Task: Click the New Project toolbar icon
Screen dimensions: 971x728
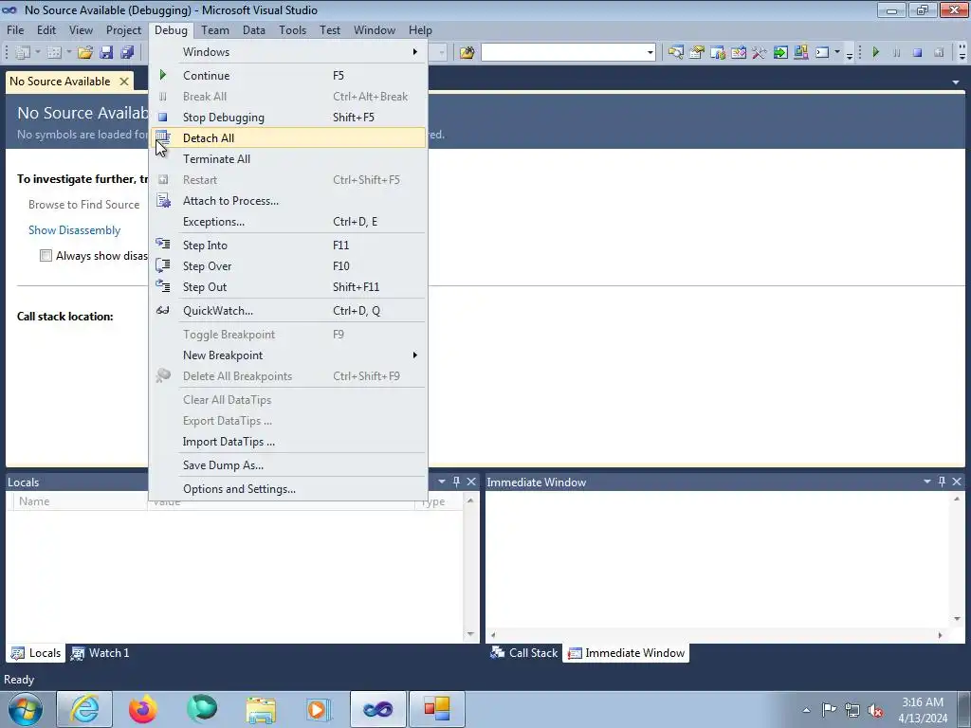Action: coord(23,53)
